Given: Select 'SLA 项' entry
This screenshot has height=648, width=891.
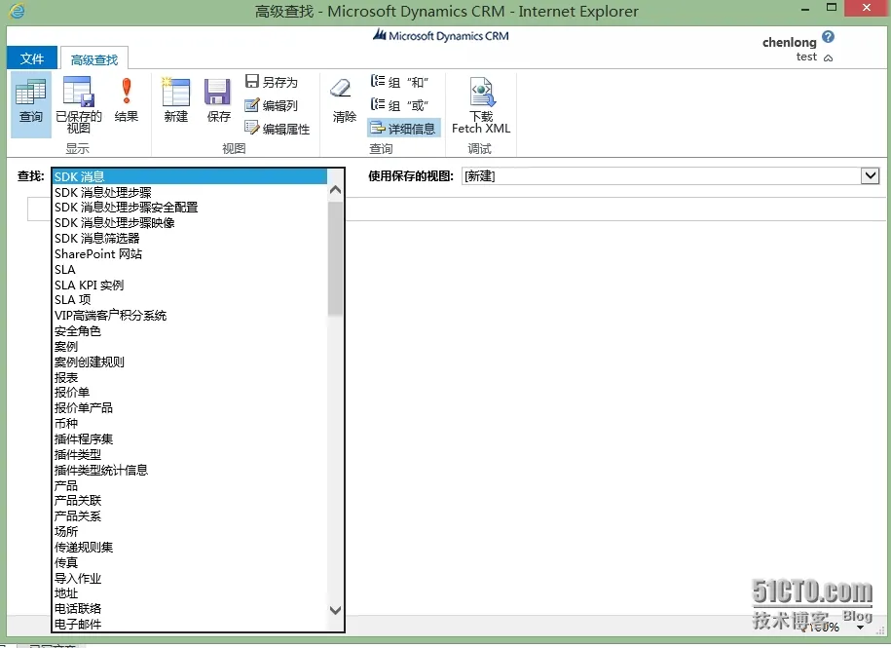Looking at the screenshot, I should [x=190, y=299].
